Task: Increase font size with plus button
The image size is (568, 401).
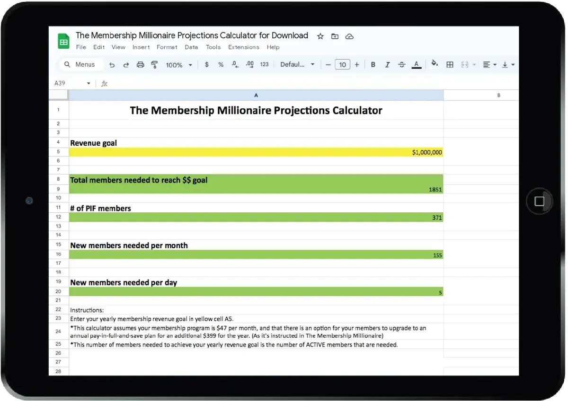Action: (357, 65)
